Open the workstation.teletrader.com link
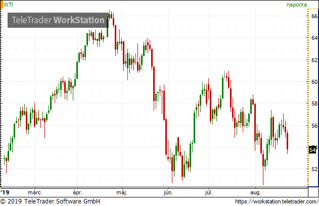Image resolution: width=319 pixels, height=206 pixels. click(x=277, y=201)
